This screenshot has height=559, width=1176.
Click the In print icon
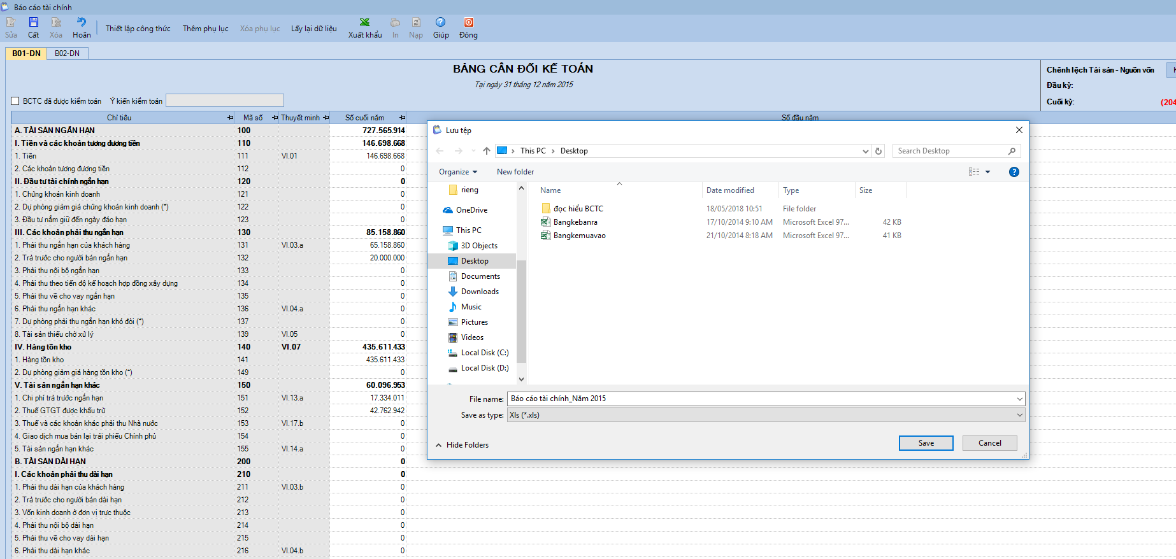pos(396,22)
